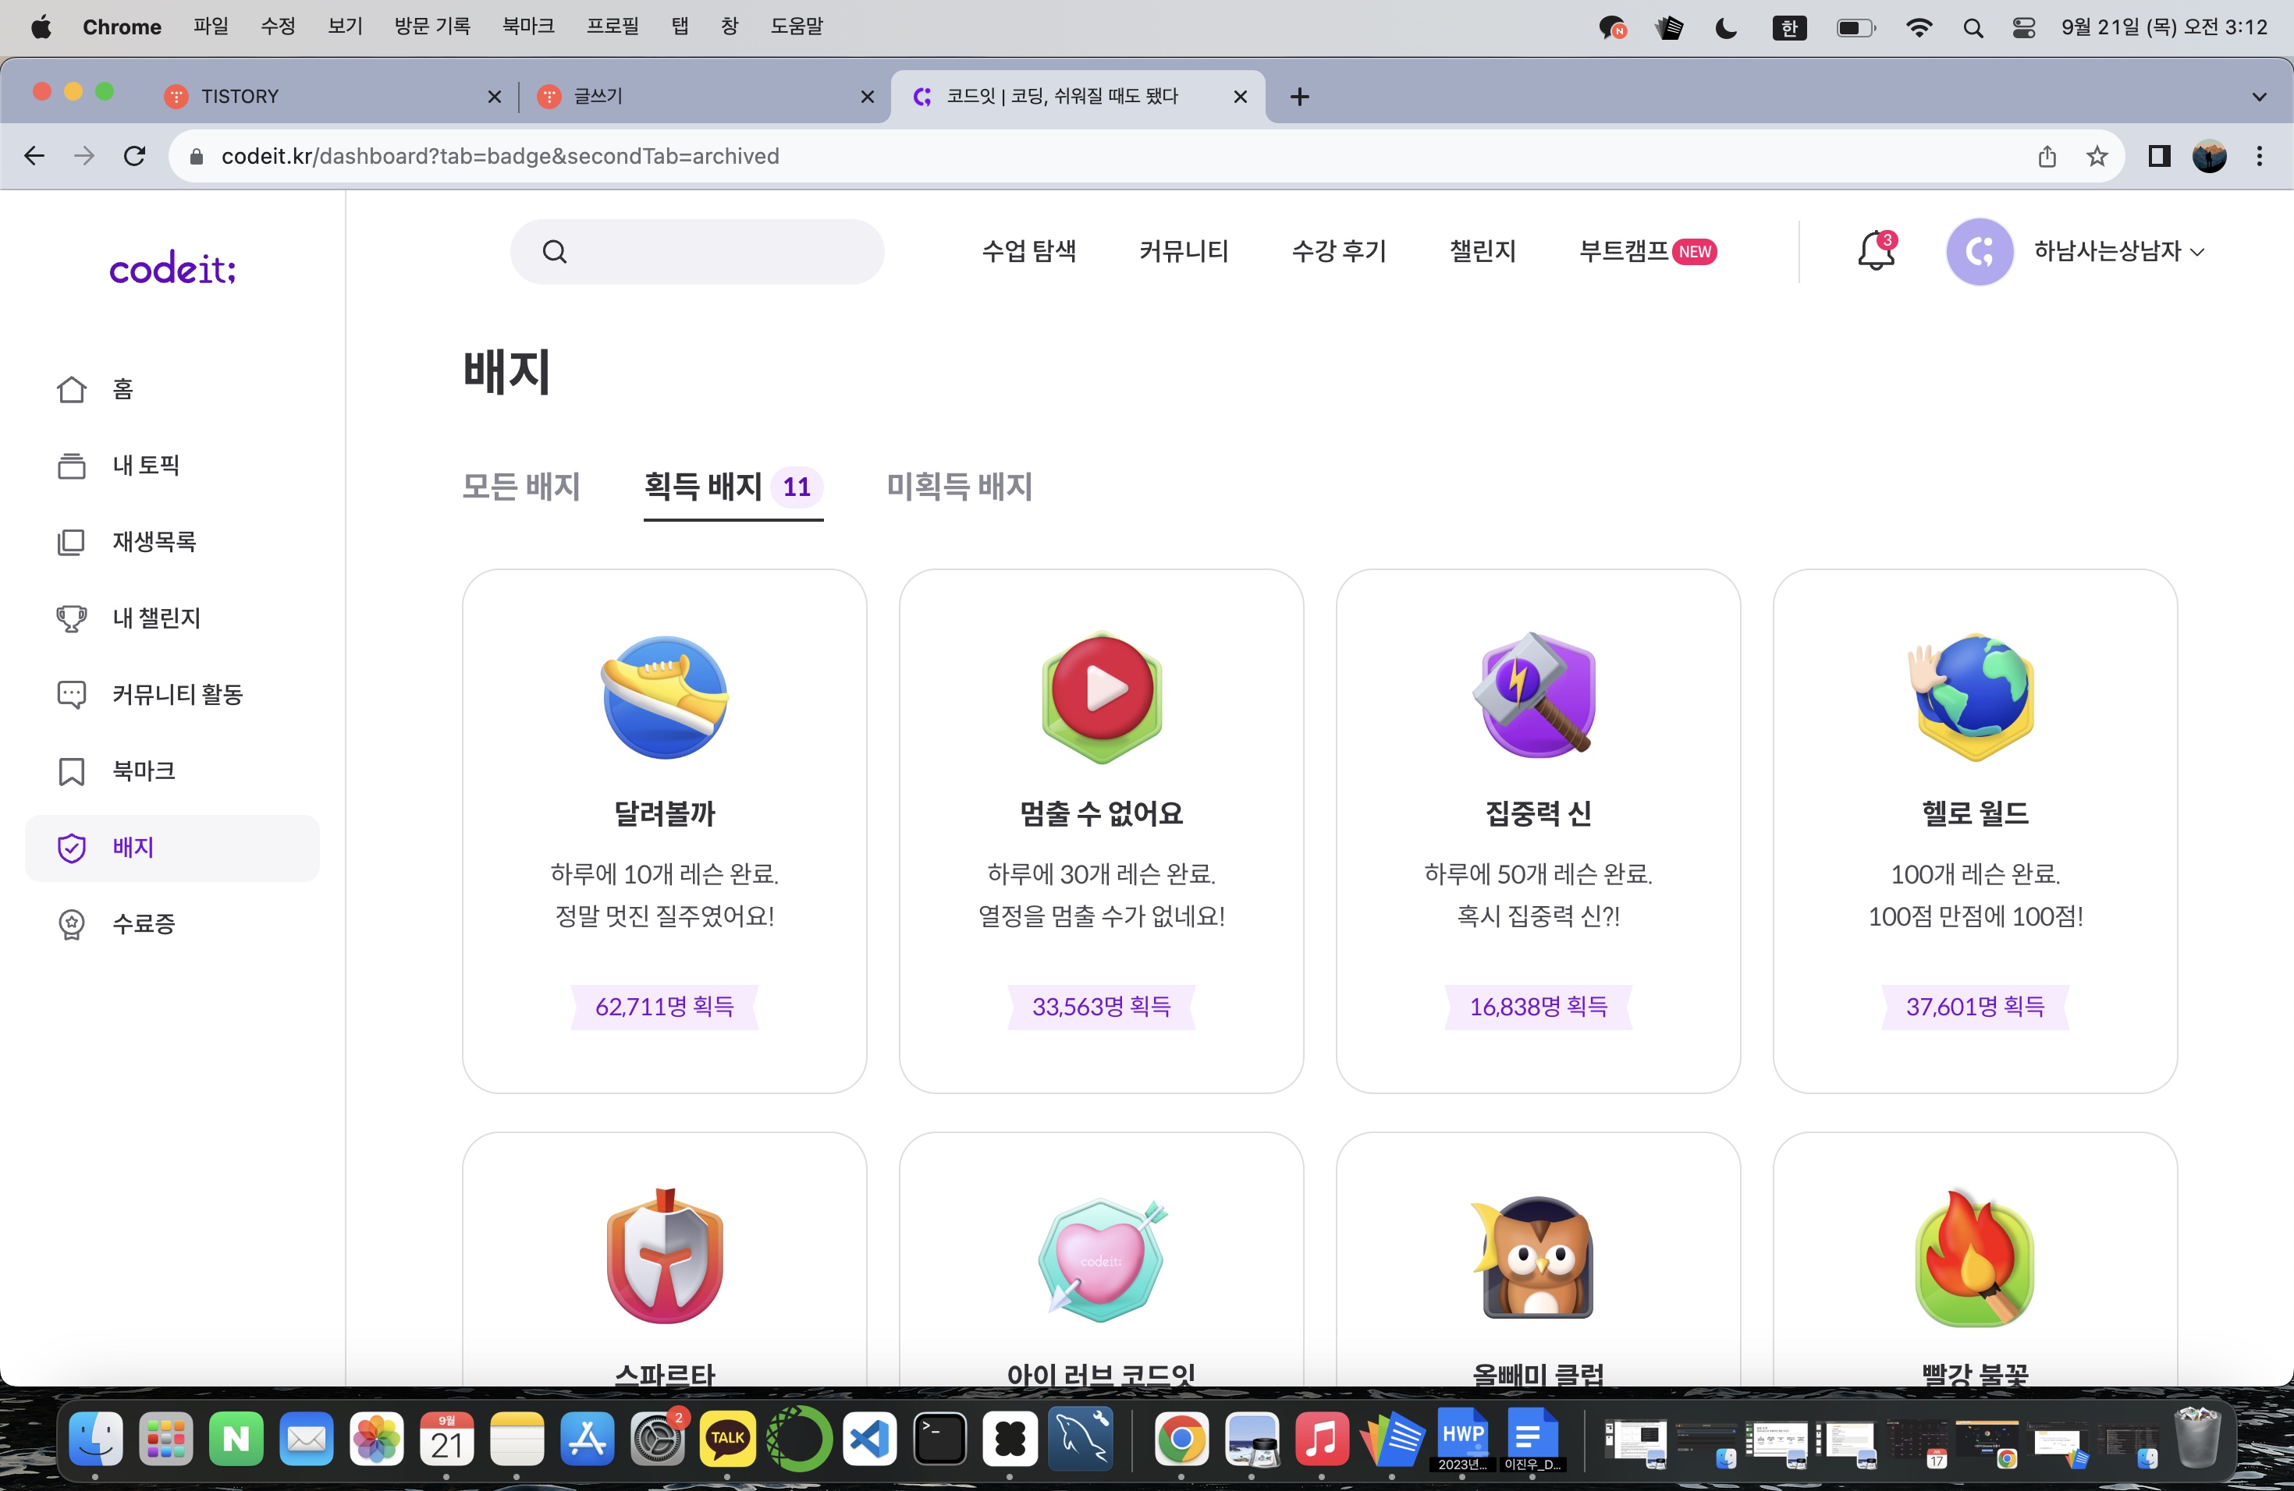Expand the tab search chevron

pyautogui.click(x=2258, y=97)
